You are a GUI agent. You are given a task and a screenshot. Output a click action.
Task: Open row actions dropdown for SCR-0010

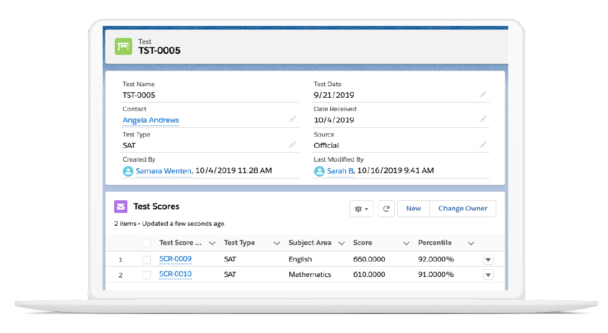pyautogui.click(x=488, y=275)
